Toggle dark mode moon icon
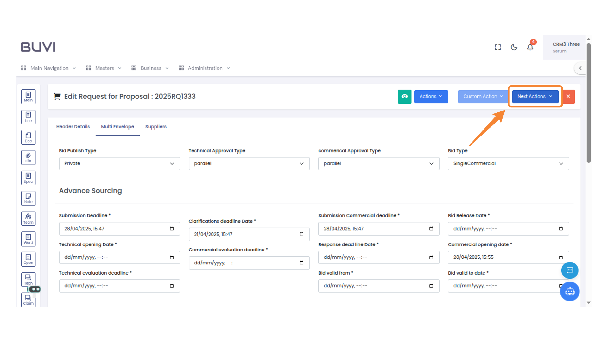This screenshot has width=608, height=342. 514,47
